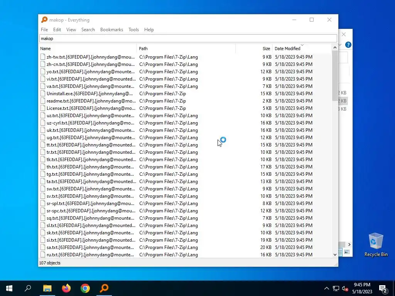This screenshot has width=395, height=296.
Task: Launch Chrome from the taskbar
Action: point(85,288)
